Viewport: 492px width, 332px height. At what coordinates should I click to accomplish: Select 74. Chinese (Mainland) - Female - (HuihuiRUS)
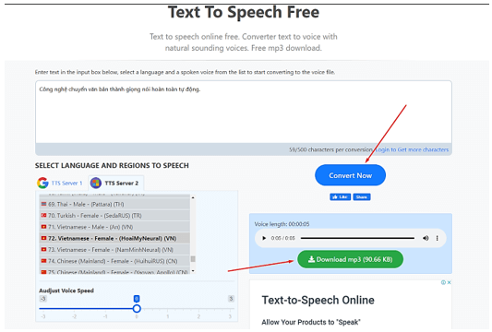click(x=114, y=261)
